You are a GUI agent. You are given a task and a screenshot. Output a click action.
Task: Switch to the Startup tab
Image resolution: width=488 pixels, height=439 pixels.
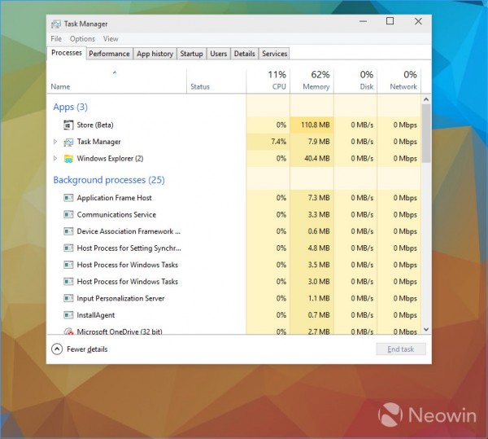(191, 54)
